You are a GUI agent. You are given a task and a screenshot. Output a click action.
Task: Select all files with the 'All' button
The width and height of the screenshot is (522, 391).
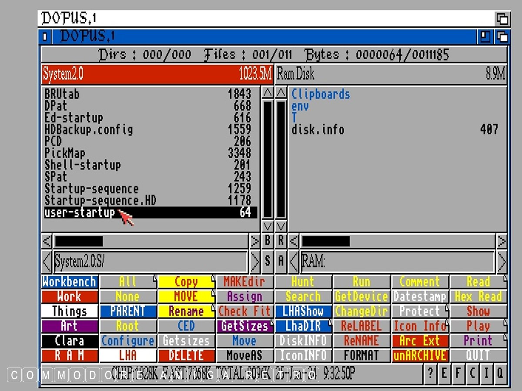point(128,282)
